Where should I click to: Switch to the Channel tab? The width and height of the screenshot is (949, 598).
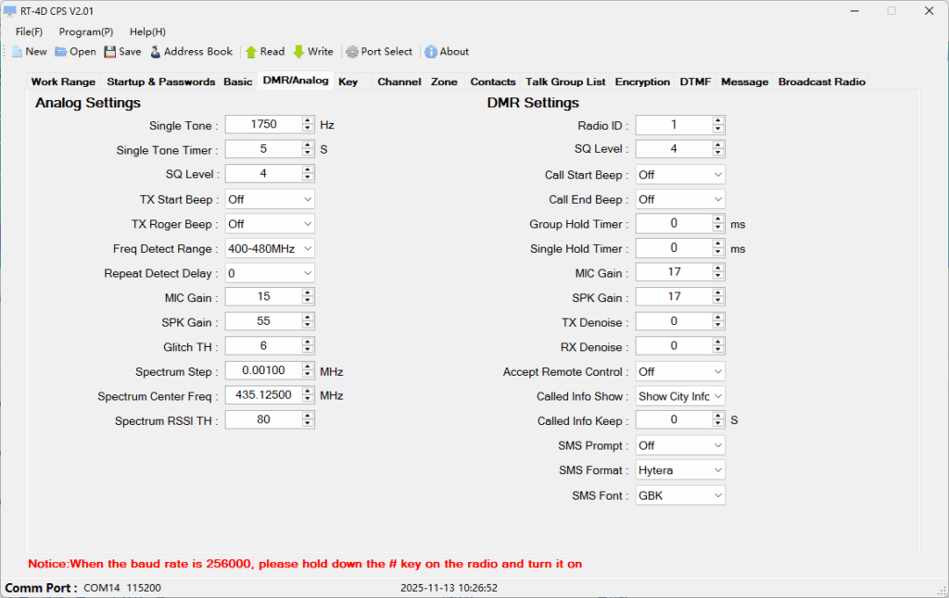(399, 81)
